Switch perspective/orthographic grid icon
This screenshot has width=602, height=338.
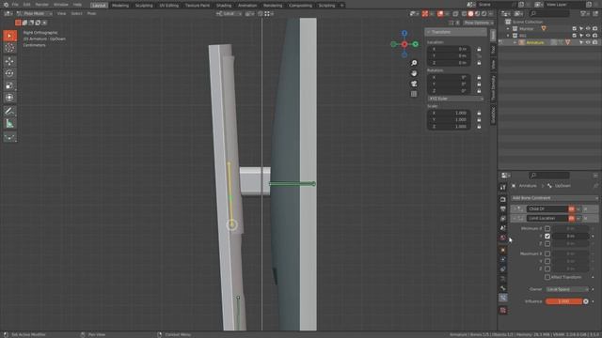(414, 94)
